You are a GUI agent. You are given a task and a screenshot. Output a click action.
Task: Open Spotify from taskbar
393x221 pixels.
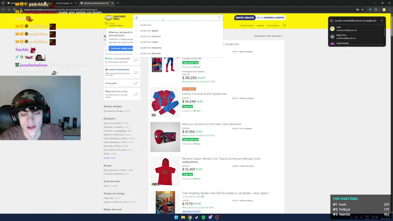coord(203,217)
